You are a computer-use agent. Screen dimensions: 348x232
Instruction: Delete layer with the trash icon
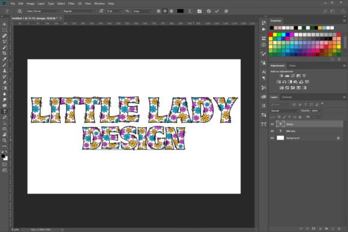(339, 228)
